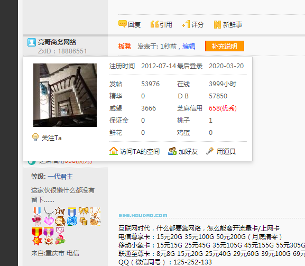Click the 板凳 floor label

tap(125, 47)
